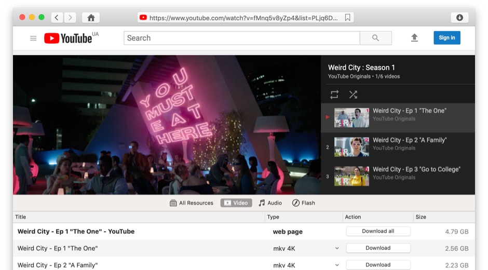Click the YouTube upload arrow icon
Image resolution: width=488 pixels, height=270 pixels.
(414, 38)
